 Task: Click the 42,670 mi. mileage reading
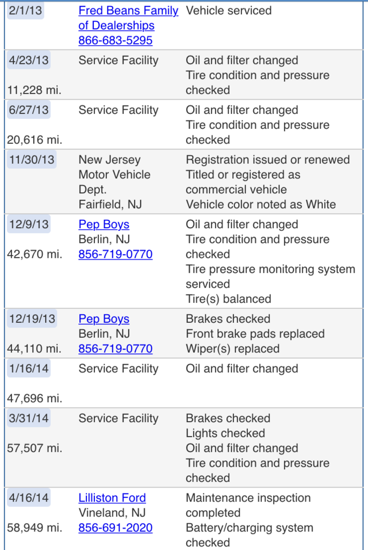[35, 254]
